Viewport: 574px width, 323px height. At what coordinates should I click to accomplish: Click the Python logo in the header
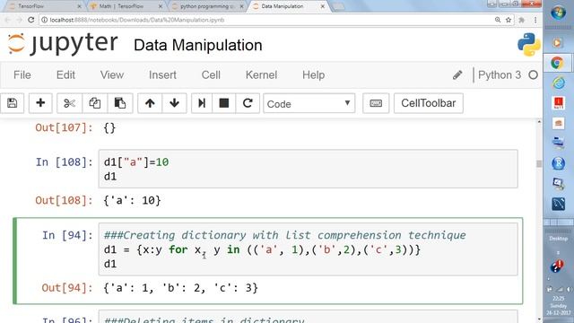click(x=529, y=45)
